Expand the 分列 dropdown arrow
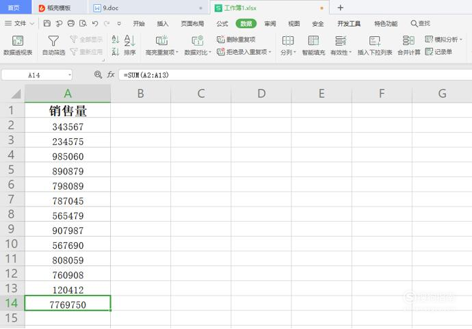Screen dimensions: 472x329 tap(295, 53)
